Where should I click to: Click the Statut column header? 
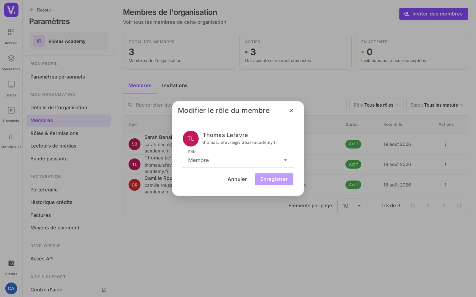click(352, 124)
